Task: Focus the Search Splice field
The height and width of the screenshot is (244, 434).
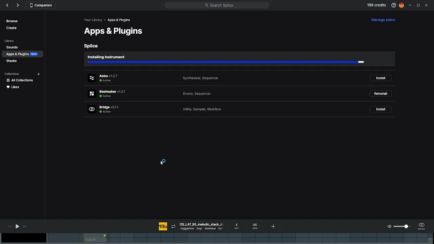Action: point(217,5)
